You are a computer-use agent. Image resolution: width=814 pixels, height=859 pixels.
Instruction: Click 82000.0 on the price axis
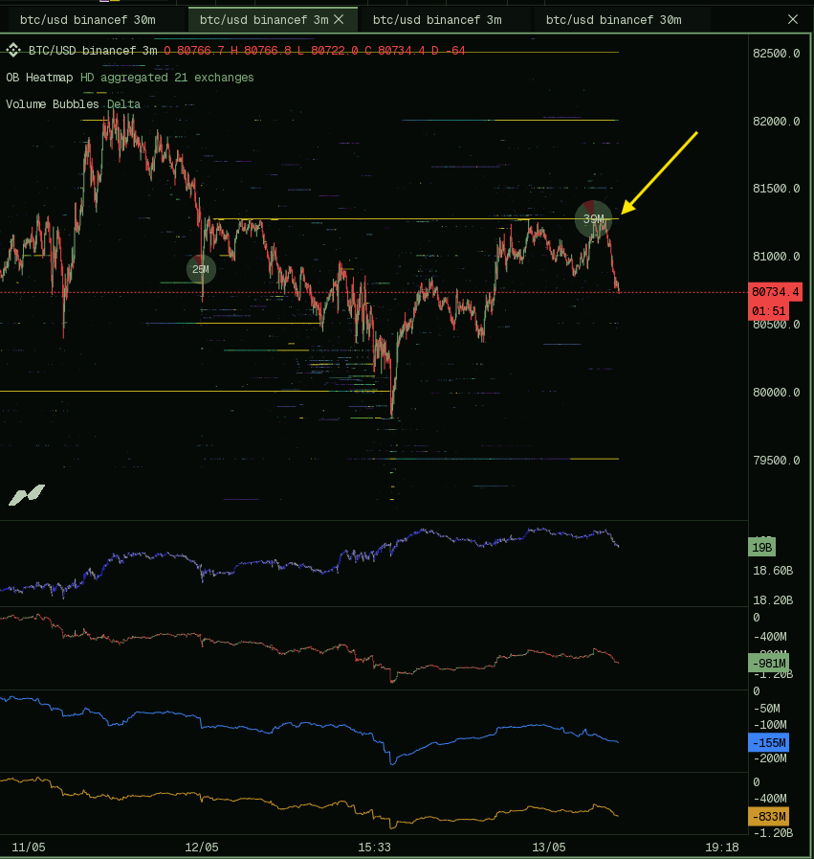point(777,121)
